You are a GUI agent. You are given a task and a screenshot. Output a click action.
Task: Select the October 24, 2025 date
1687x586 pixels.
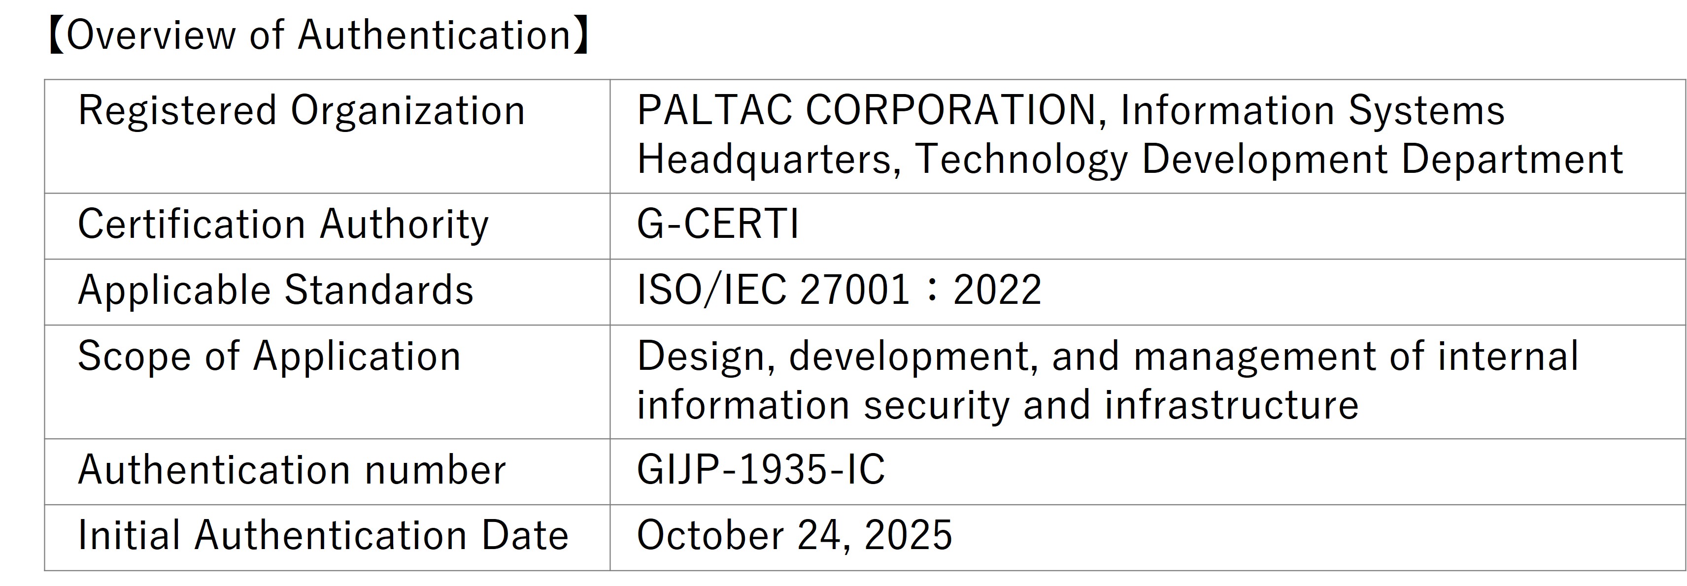tap(794, 536)
